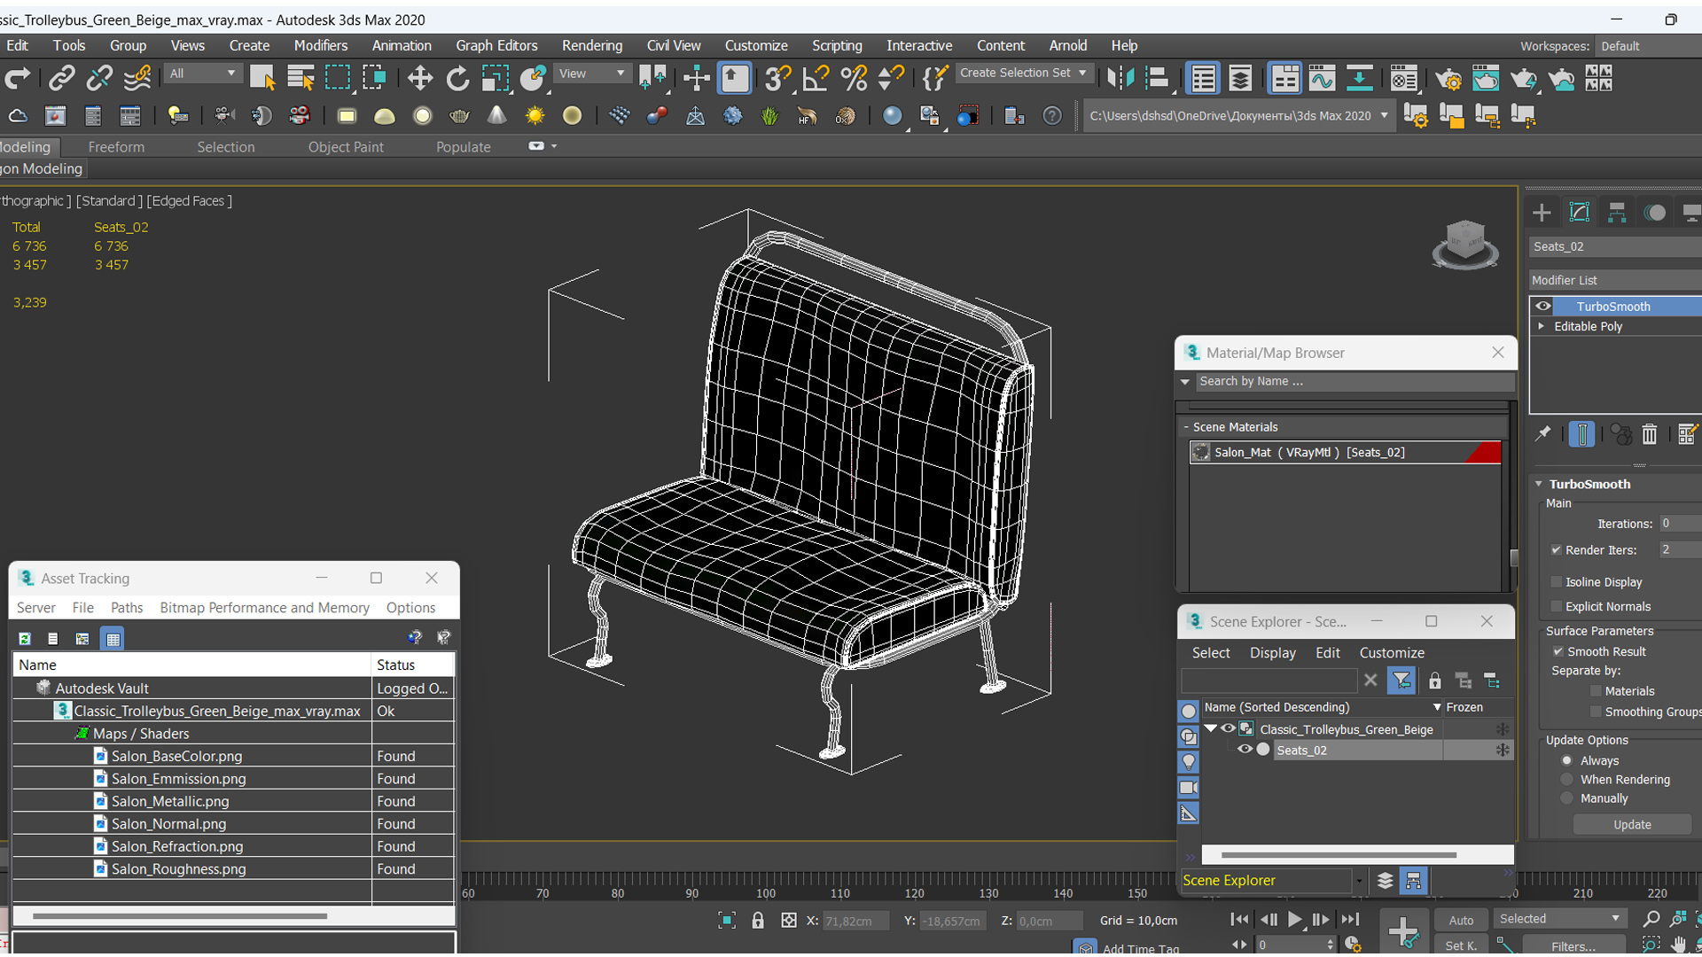This screenshot has width=1702, height=957.
Task: Select the When Rendering update option
Action: click(x=1567, y=780)
